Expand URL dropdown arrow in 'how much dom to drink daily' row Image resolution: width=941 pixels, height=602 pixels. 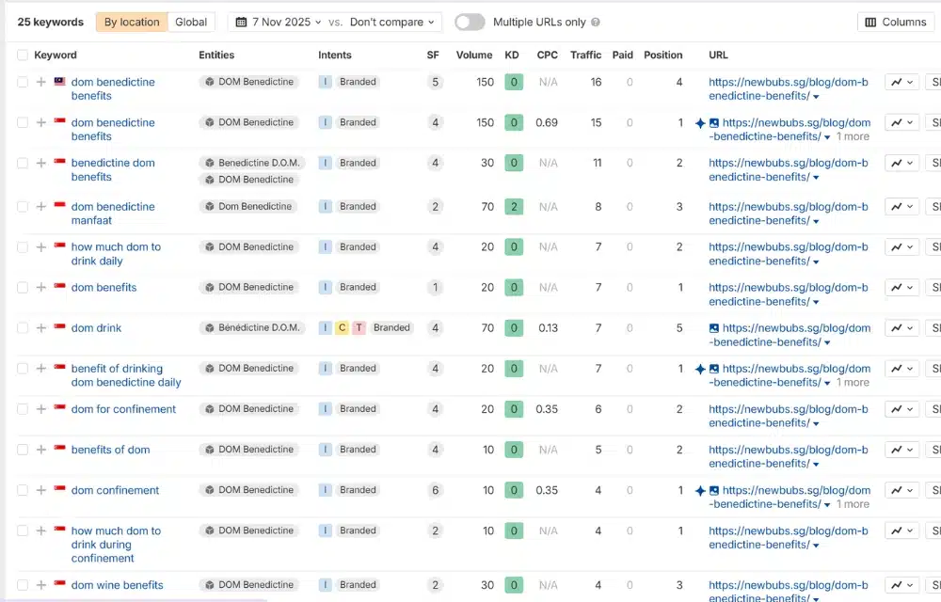point(816,262)
